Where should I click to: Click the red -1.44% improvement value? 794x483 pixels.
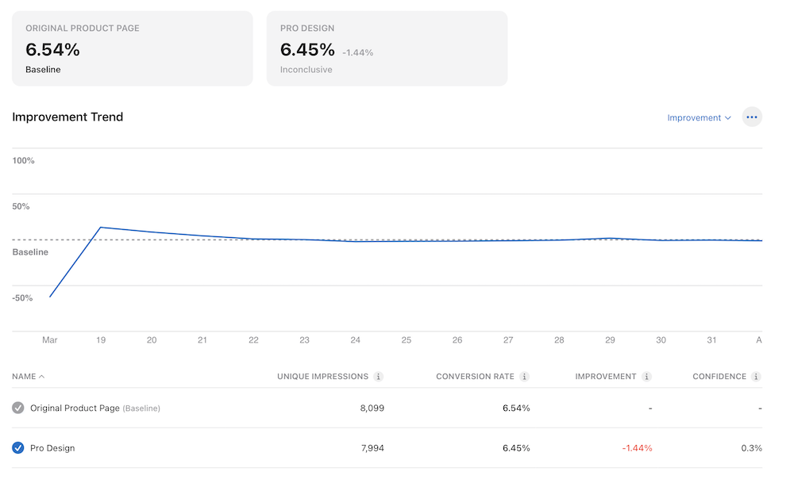click(x=637, y=447)
